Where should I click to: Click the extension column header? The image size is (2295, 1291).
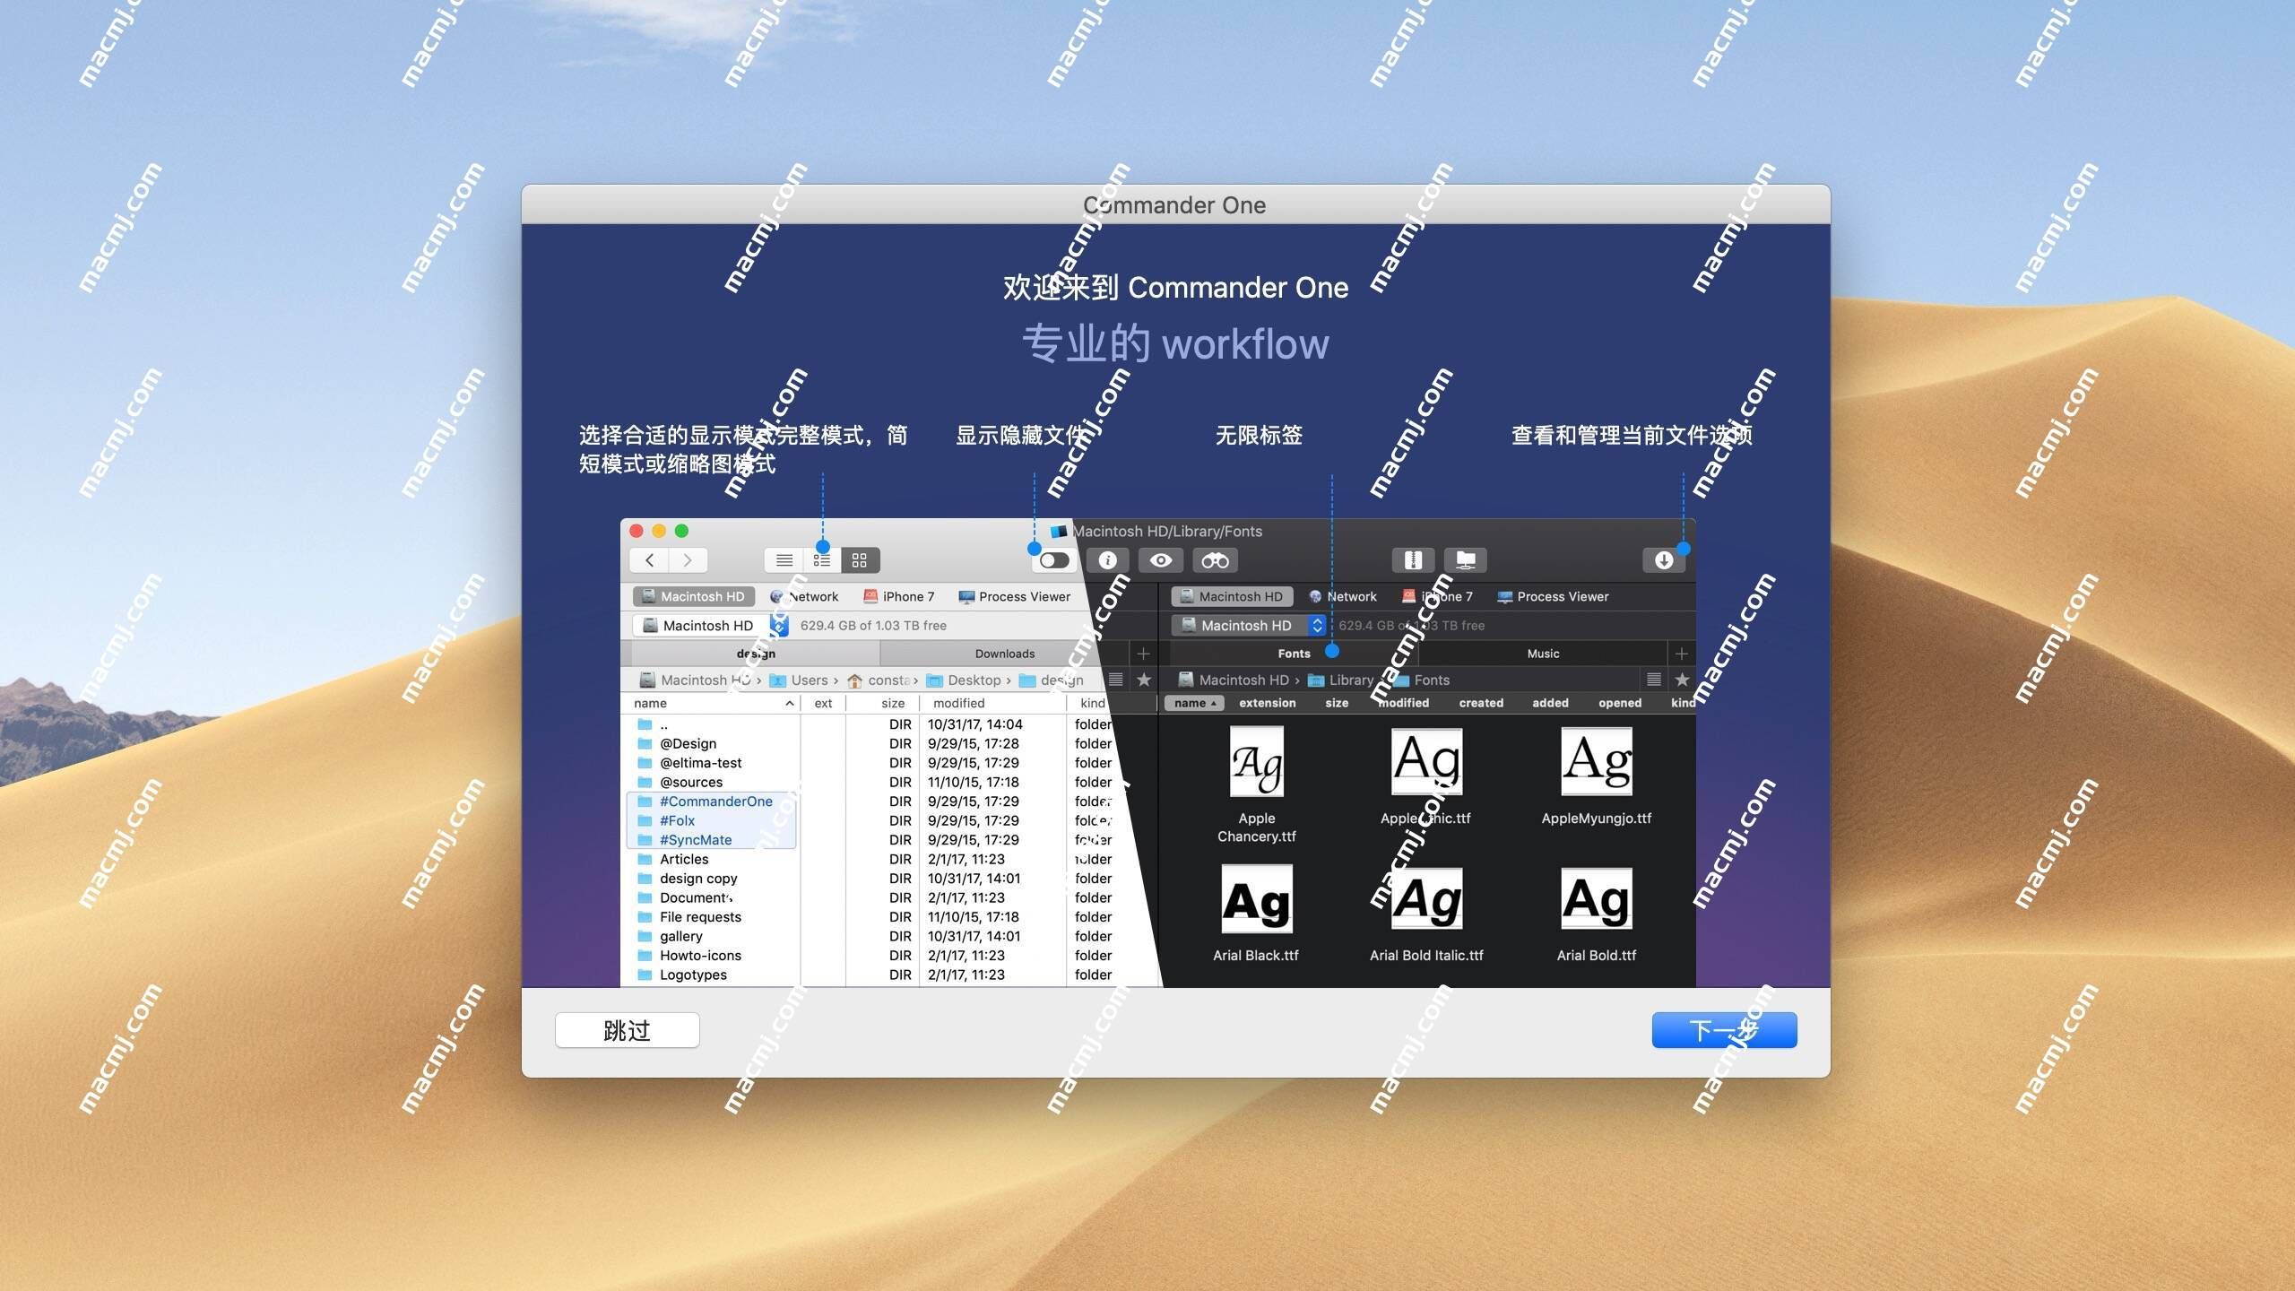click(1267, 704)
